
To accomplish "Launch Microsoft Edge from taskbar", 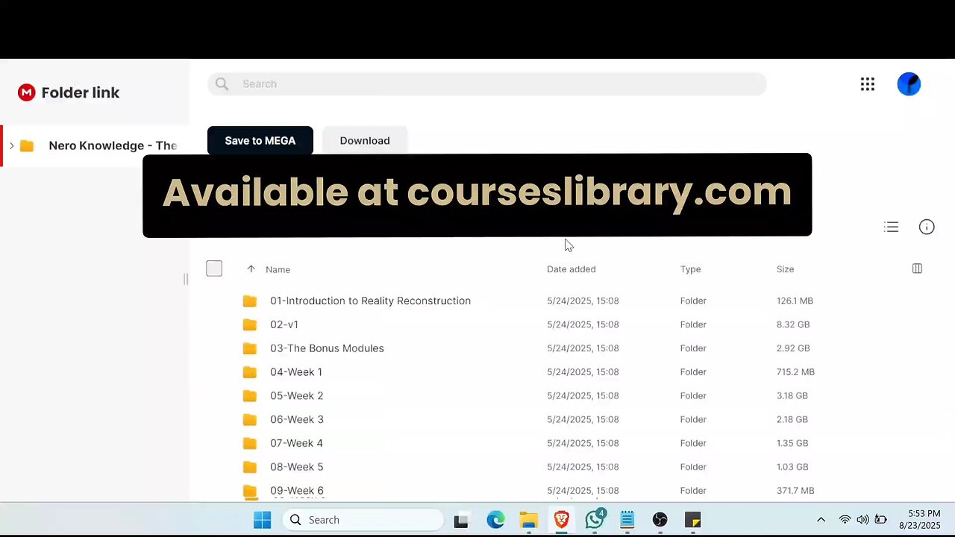I will coord(495,520).
